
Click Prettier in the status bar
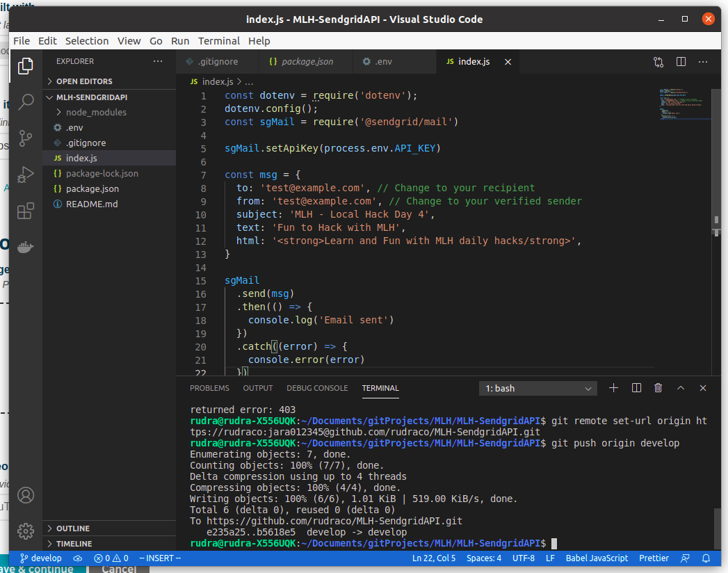point(654,558)
